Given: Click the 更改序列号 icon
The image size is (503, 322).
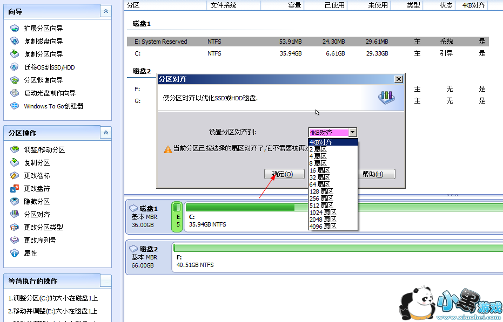Looking at the screenshot, I should [15, 240].
